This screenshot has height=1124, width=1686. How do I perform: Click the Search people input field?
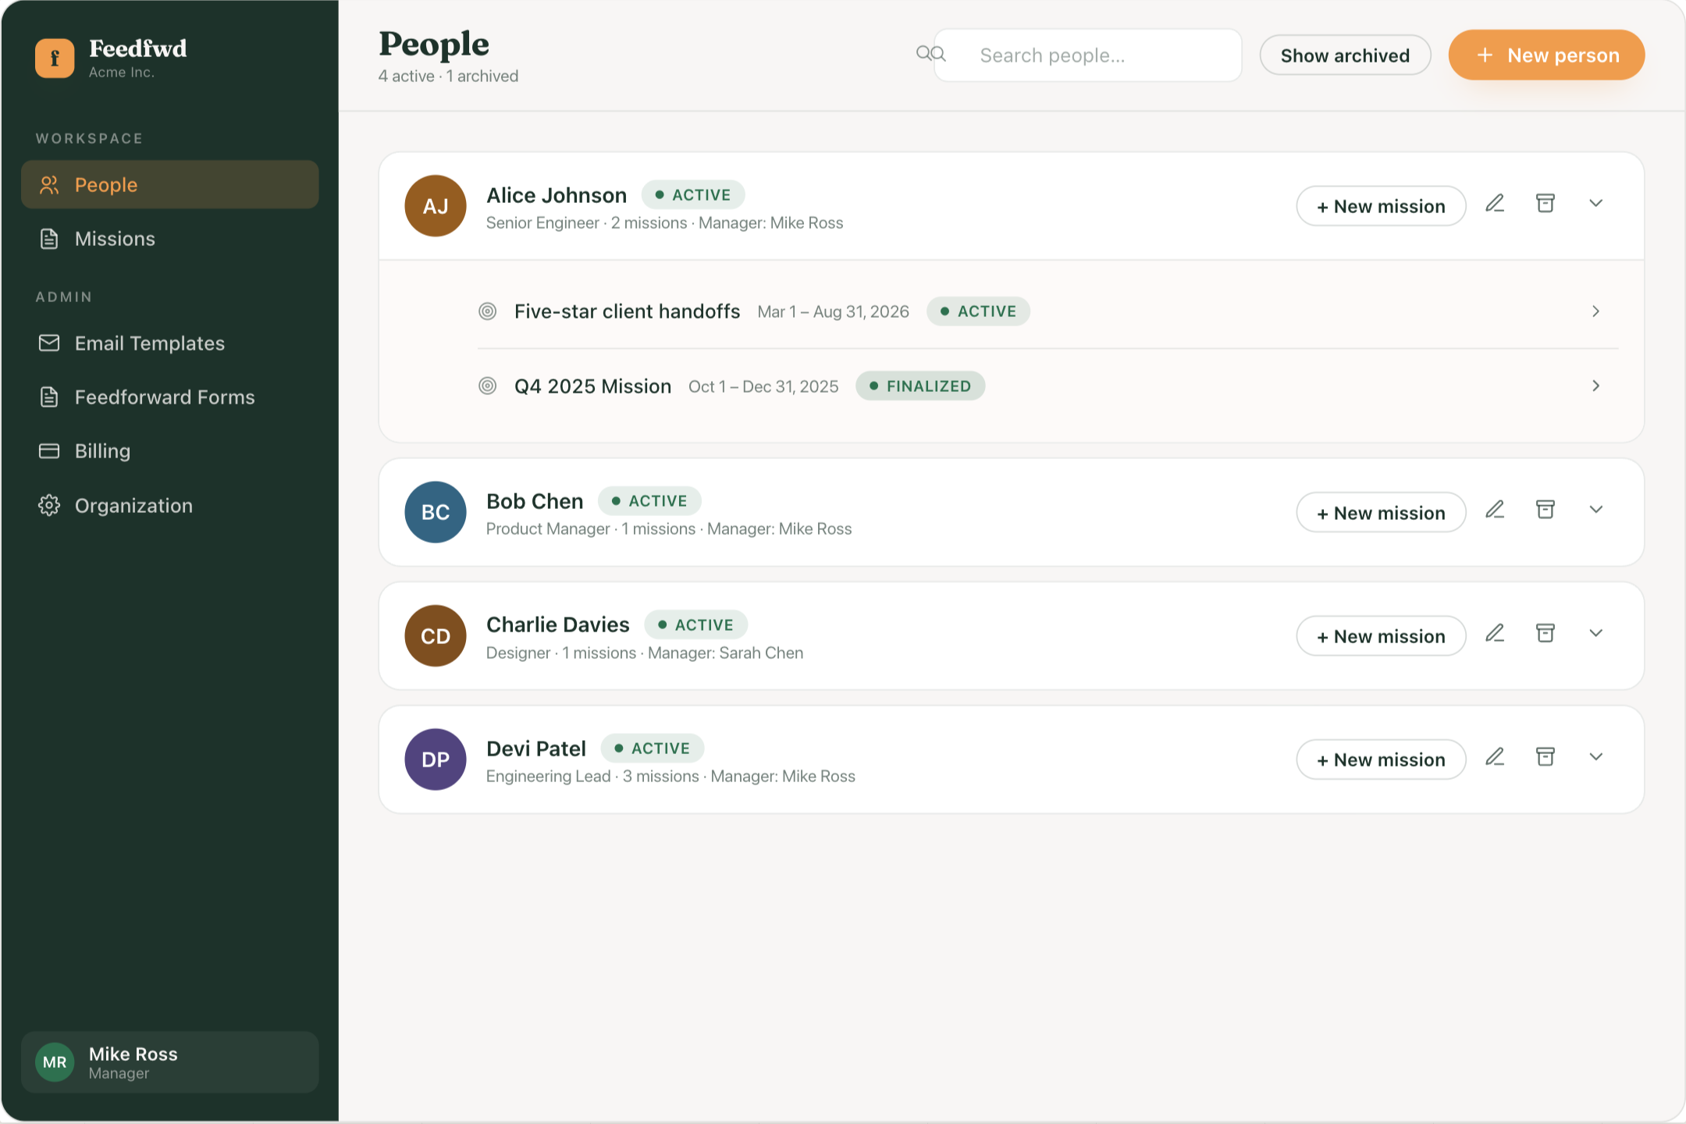tap(1088, 55)
